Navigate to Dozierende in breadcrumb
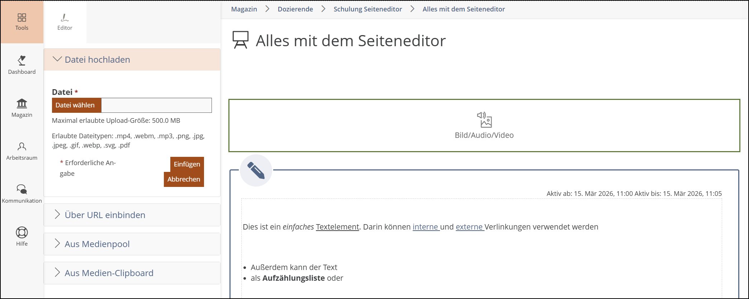Viewport: 749px width, 299px height. click(295, 9)
